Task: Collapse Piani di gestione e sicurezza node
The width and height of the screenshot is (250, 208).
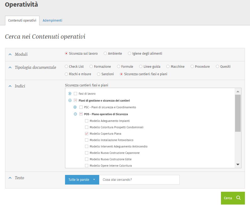Action: click(x=70, y=101)
